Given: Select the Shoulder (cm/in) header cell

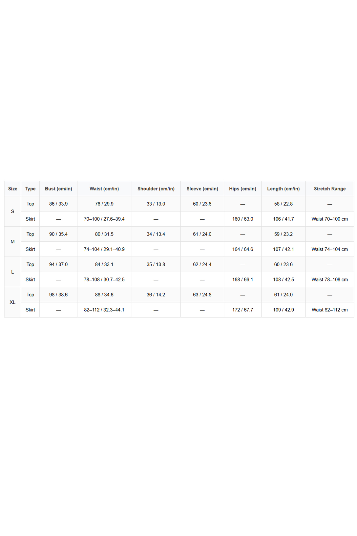Looking at the screenshot, I should 156,189.
